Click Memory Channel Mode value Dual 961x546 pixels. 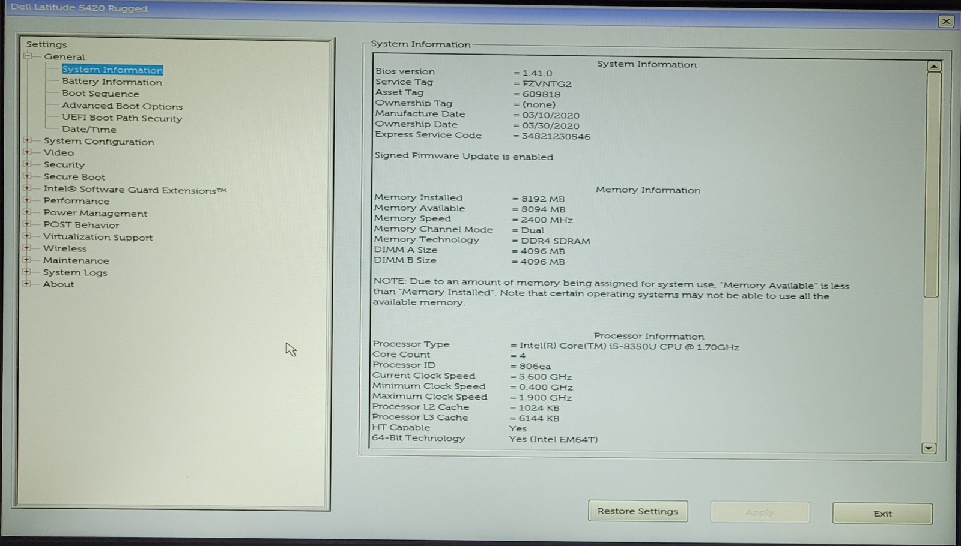click(x=532, y=230)
